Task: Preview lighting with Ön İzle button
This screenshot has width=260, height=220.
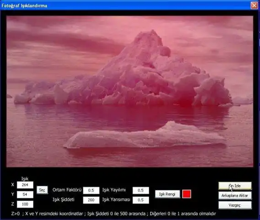Action: pyautogui.click(x=235, y=186)
